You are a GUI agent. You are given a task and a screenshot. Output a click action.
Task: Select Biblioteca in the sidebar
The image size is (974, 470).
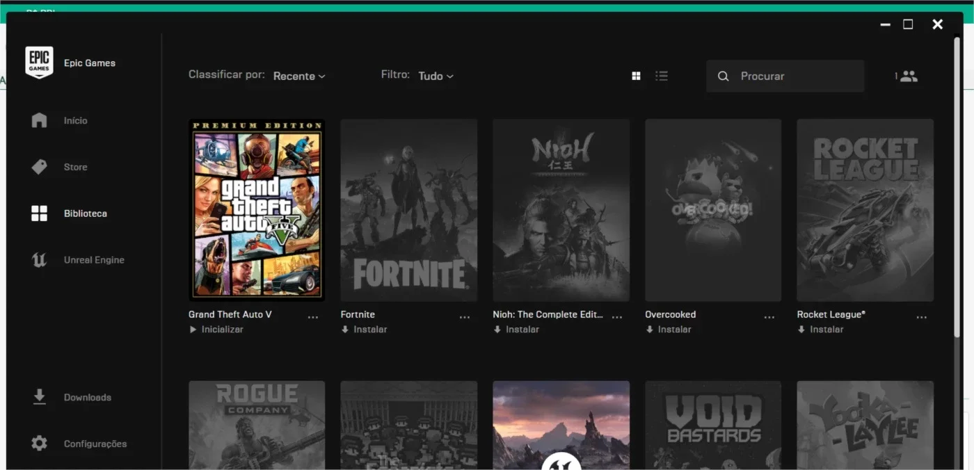pos(86,213)
